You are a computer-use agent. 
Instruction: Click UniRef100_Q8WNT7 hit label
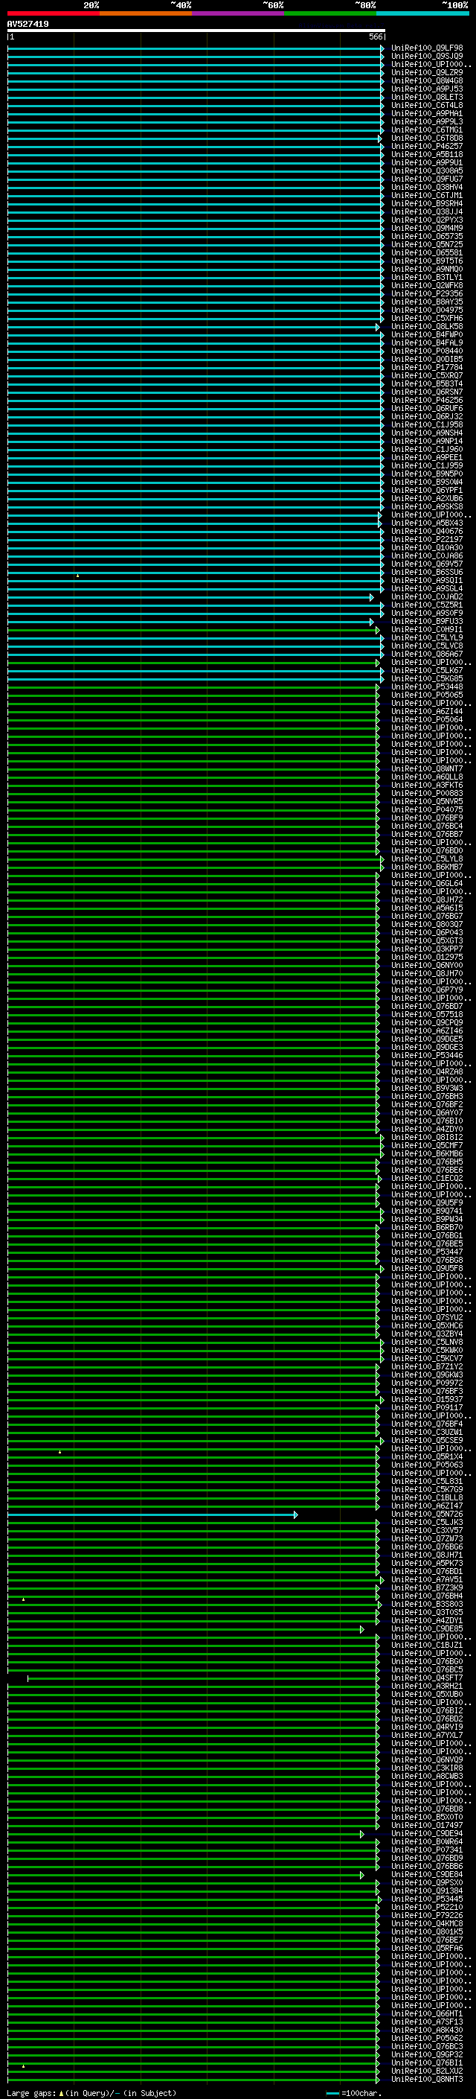pos(427,769)
